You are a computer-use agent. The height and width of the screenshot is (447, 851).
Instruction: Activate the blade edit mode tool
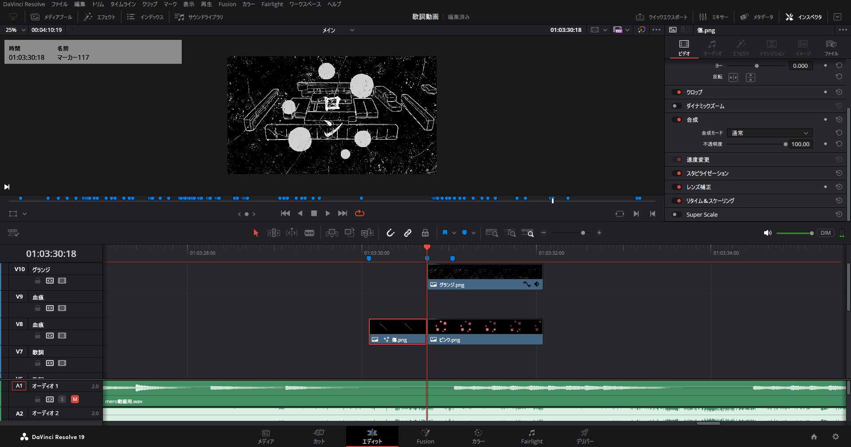309,233
